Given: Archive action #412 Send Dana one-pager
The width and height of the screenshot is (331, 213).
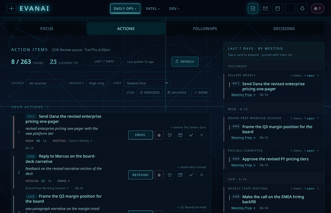Looking at the screenshot, I should [180, 135].
